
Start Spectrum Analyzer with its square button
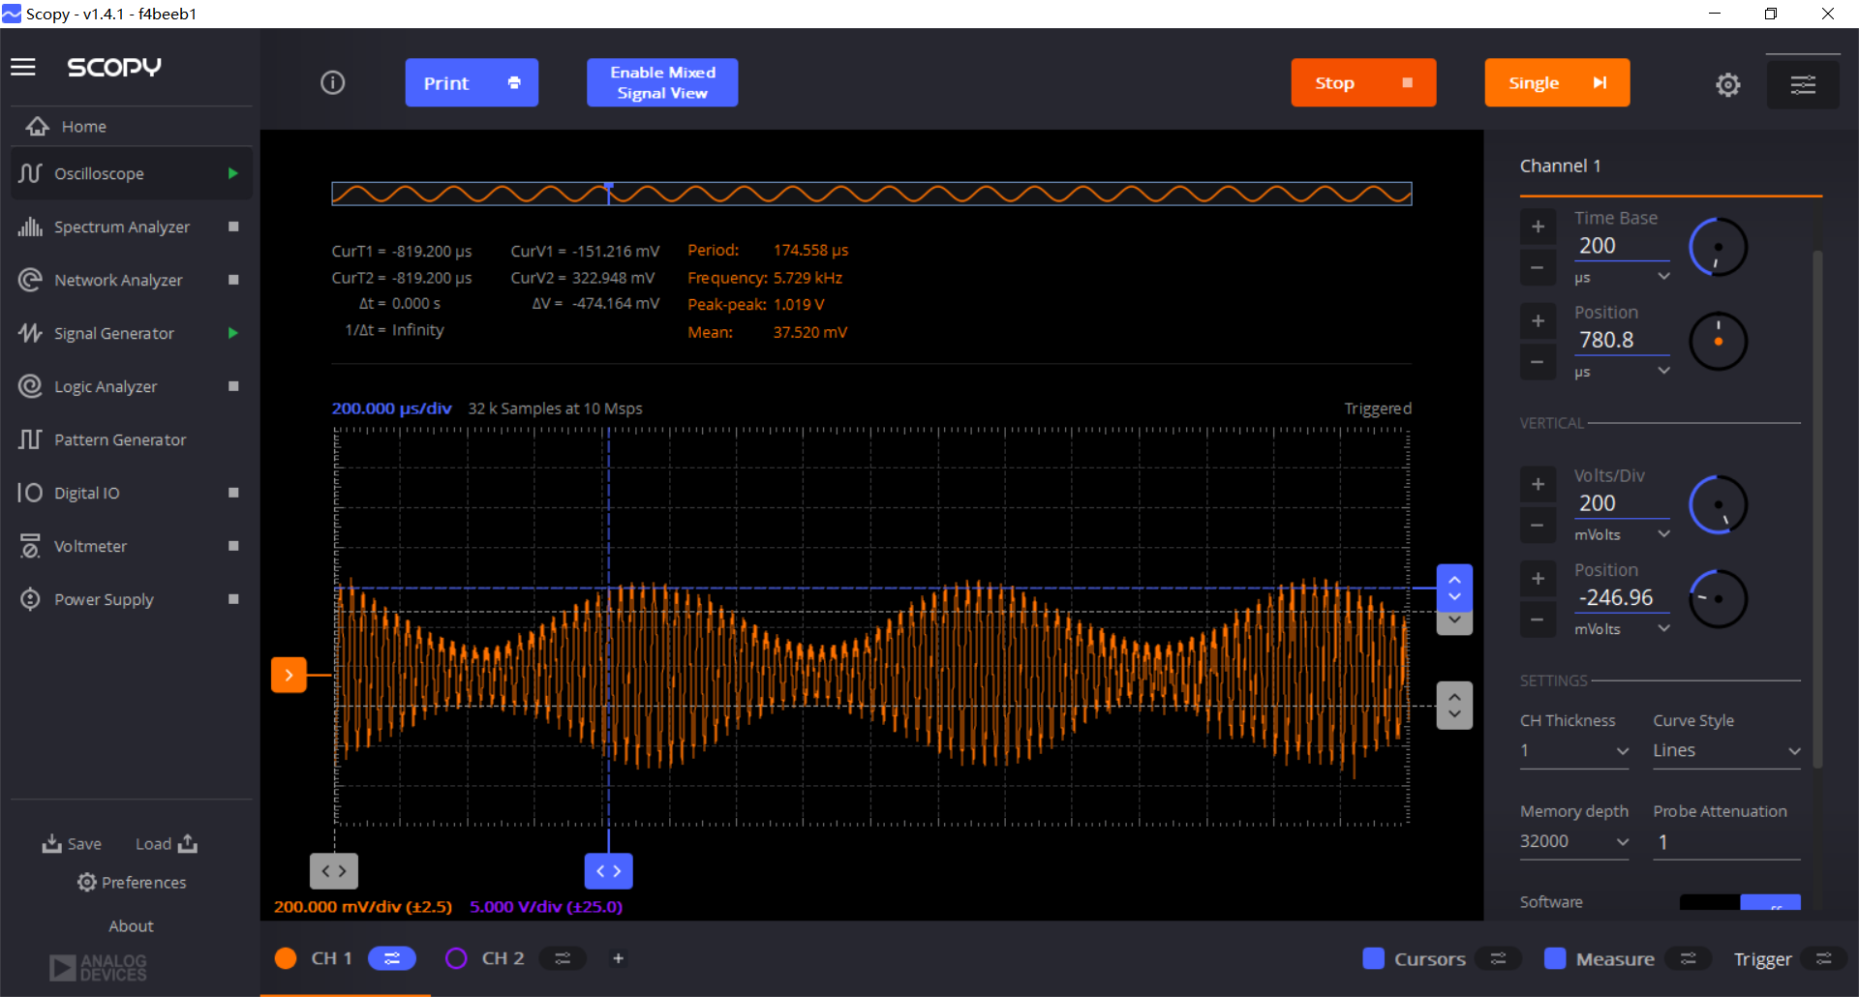[x=233, y=227]
